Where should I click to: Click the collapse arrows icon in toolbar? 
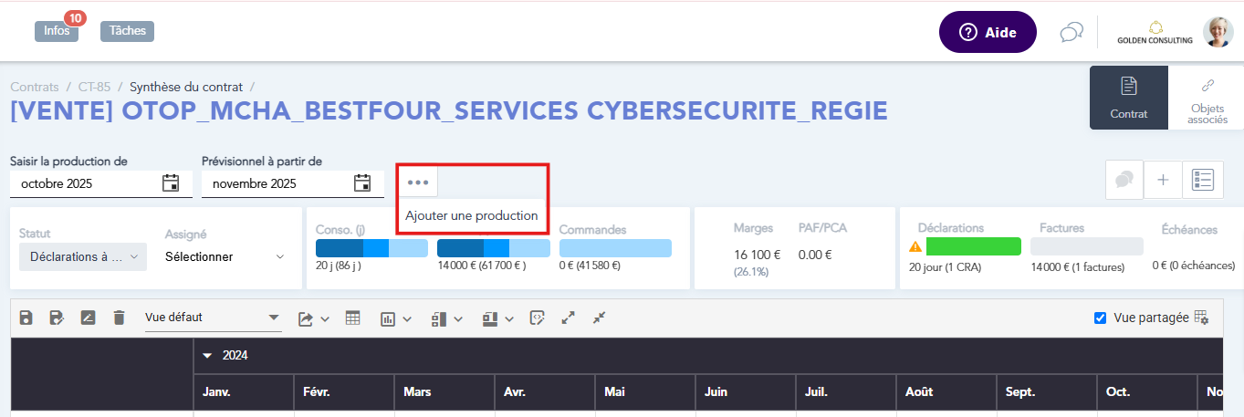599,318
